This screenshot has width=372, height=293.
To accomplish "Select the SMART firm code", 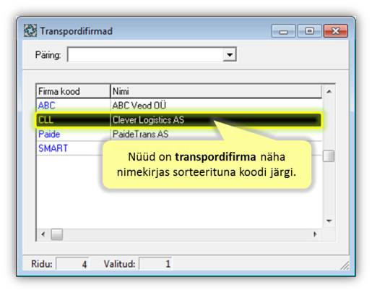I will click(53, 148).
